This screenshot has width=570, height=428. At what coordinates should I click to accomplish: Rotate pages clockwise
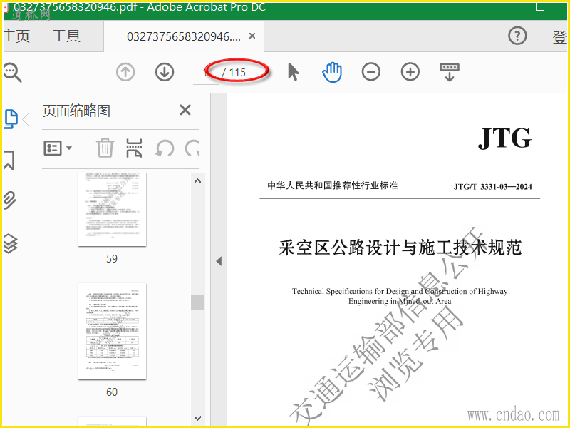pyautogui.click(x=192, y=148)
